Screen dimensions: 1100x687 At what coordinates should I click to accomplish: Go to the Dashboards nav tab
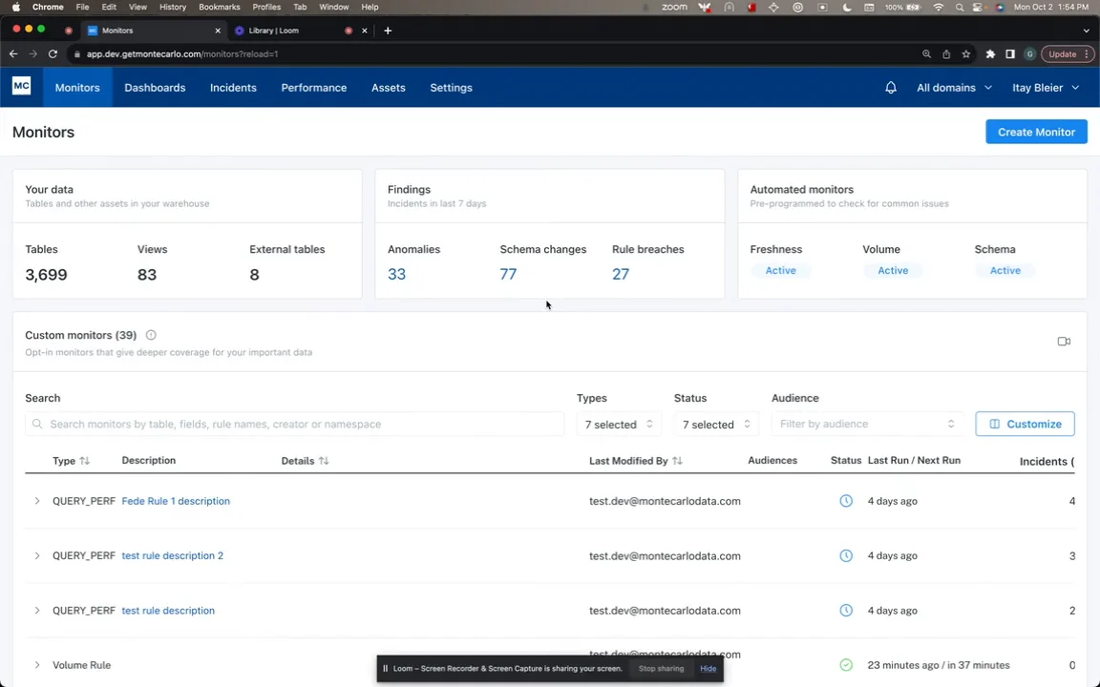tap(155, 88)
